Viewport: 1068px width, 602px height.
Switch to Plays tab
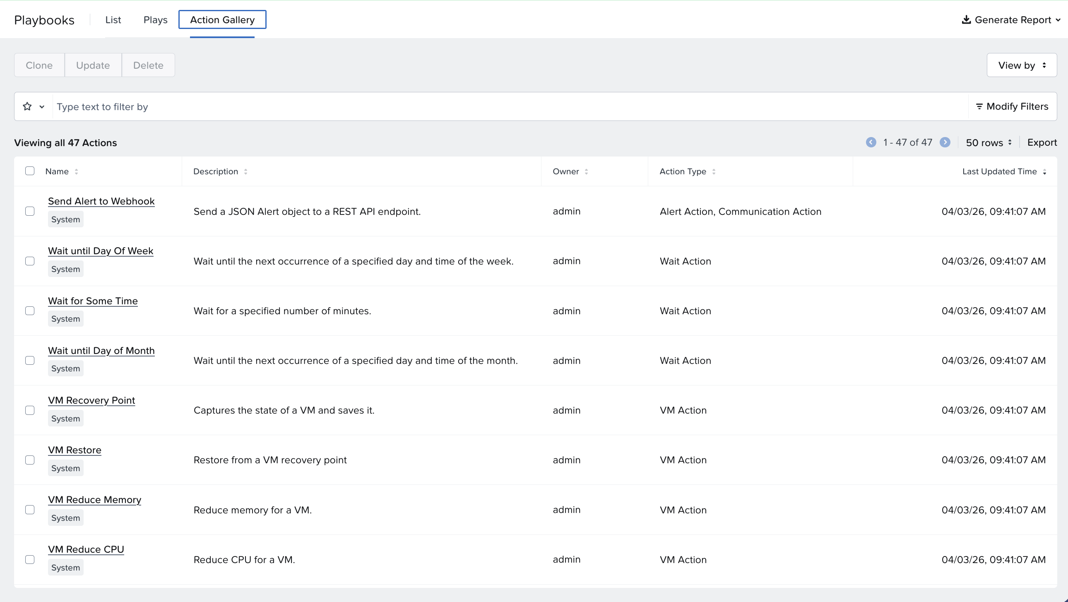pos(156,20)
